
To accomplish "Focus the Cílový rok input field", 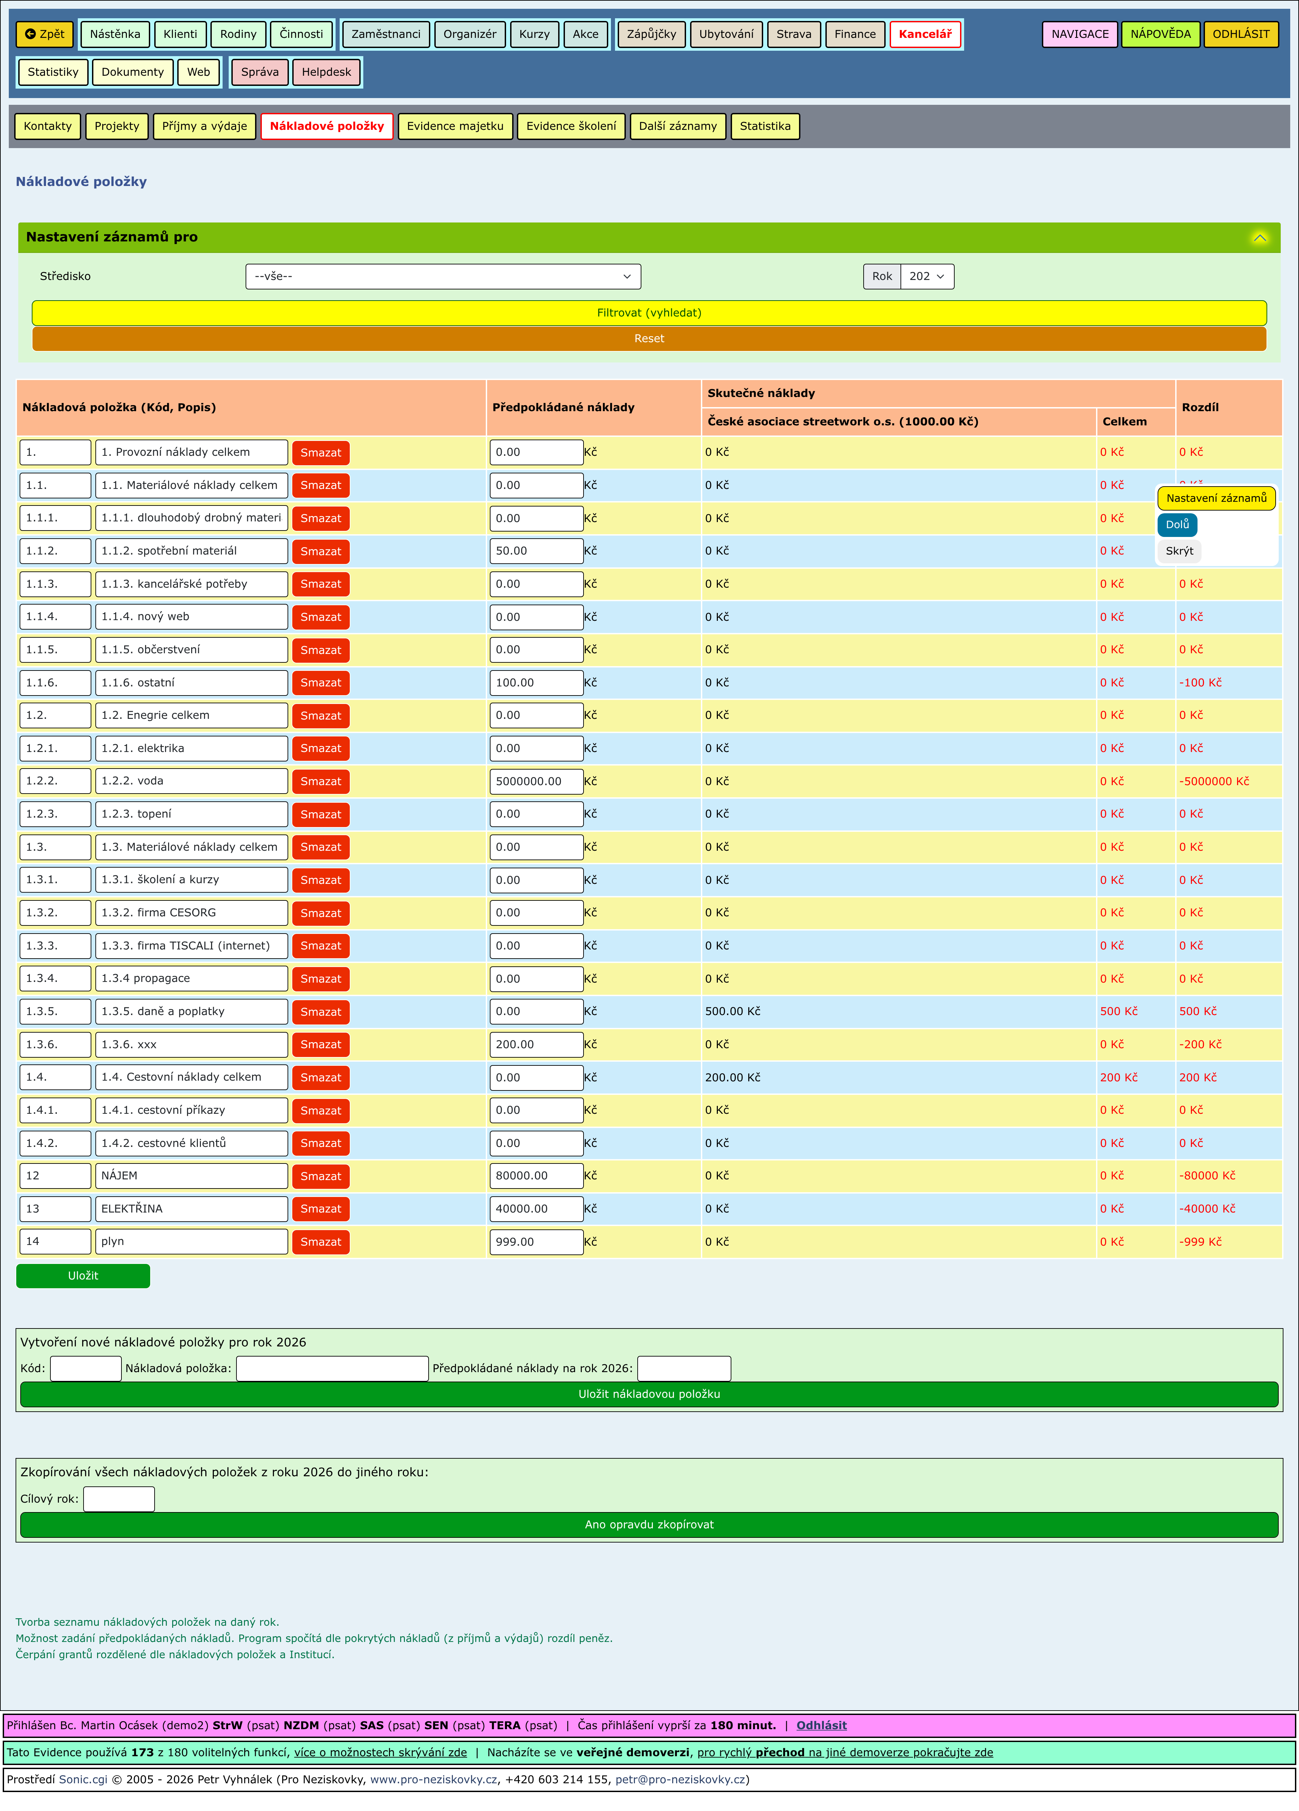I will (x=119, y=1499).
